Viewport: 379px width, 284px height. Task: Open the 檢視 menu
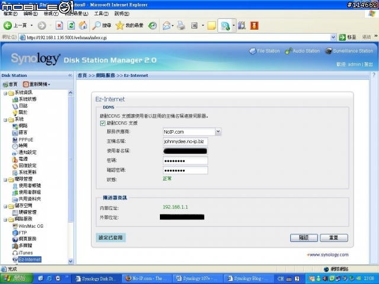click(x=51, y=14)
